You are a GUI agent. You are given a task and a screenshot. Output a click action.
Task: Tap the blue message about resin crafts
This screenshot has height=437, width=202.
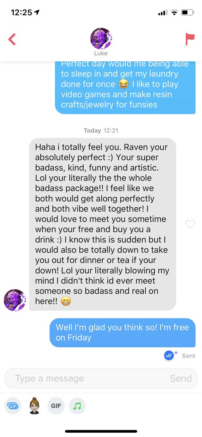point(125,87)
